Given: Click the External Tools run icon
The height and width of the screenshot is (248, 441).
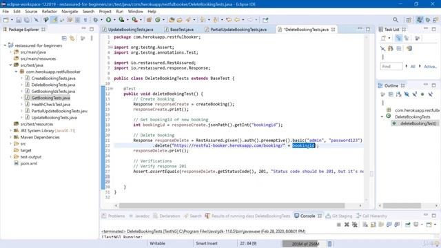Looking at the screenshot, I should pos(135,20).
